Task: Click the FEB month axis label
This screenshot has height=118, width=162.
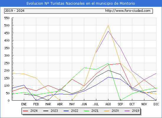Action: coord(36,104)
